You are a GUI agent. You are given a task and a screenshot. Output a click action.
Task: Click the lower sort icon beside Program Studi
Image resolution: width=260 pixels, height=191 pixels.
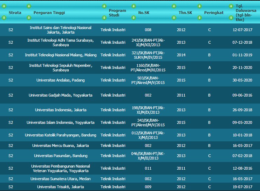(104, 17)
